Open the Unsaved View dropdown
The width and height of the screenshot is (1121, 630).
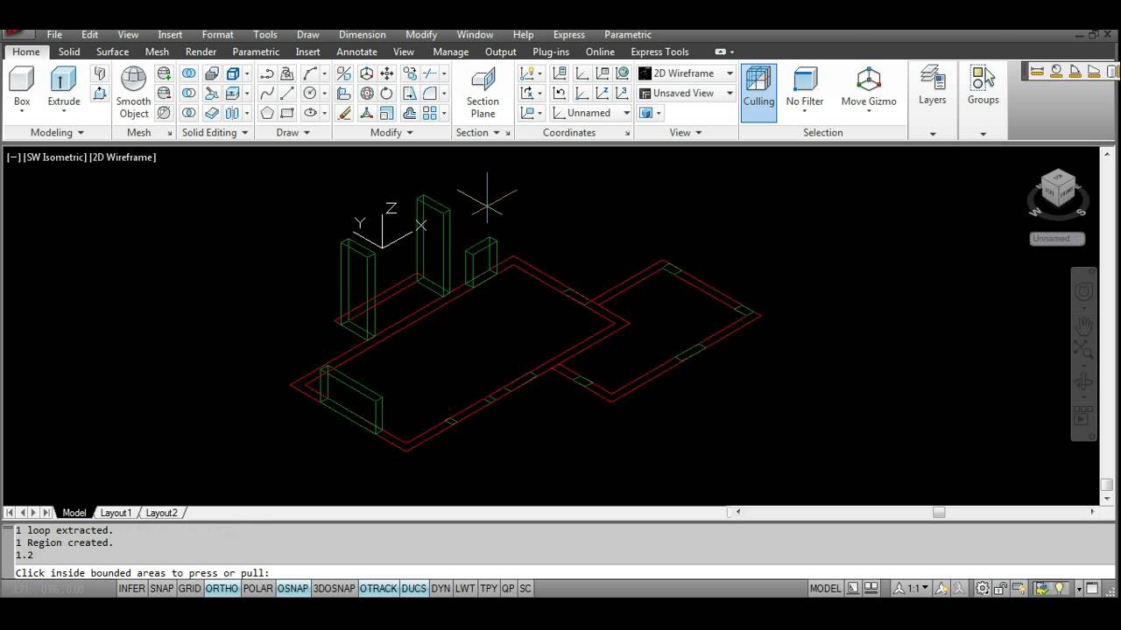tap(687, 93)
